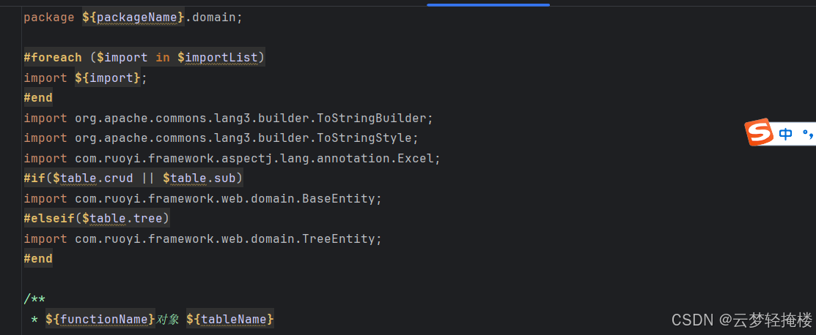Viewport: 816px width, 335px height.
Task: Click the punctuation mode icon beside 中
Action: click(808, 135)
